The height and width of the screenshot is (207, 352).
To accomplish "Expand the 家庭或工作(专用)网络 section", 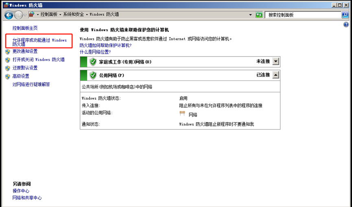I will [276, 61].
